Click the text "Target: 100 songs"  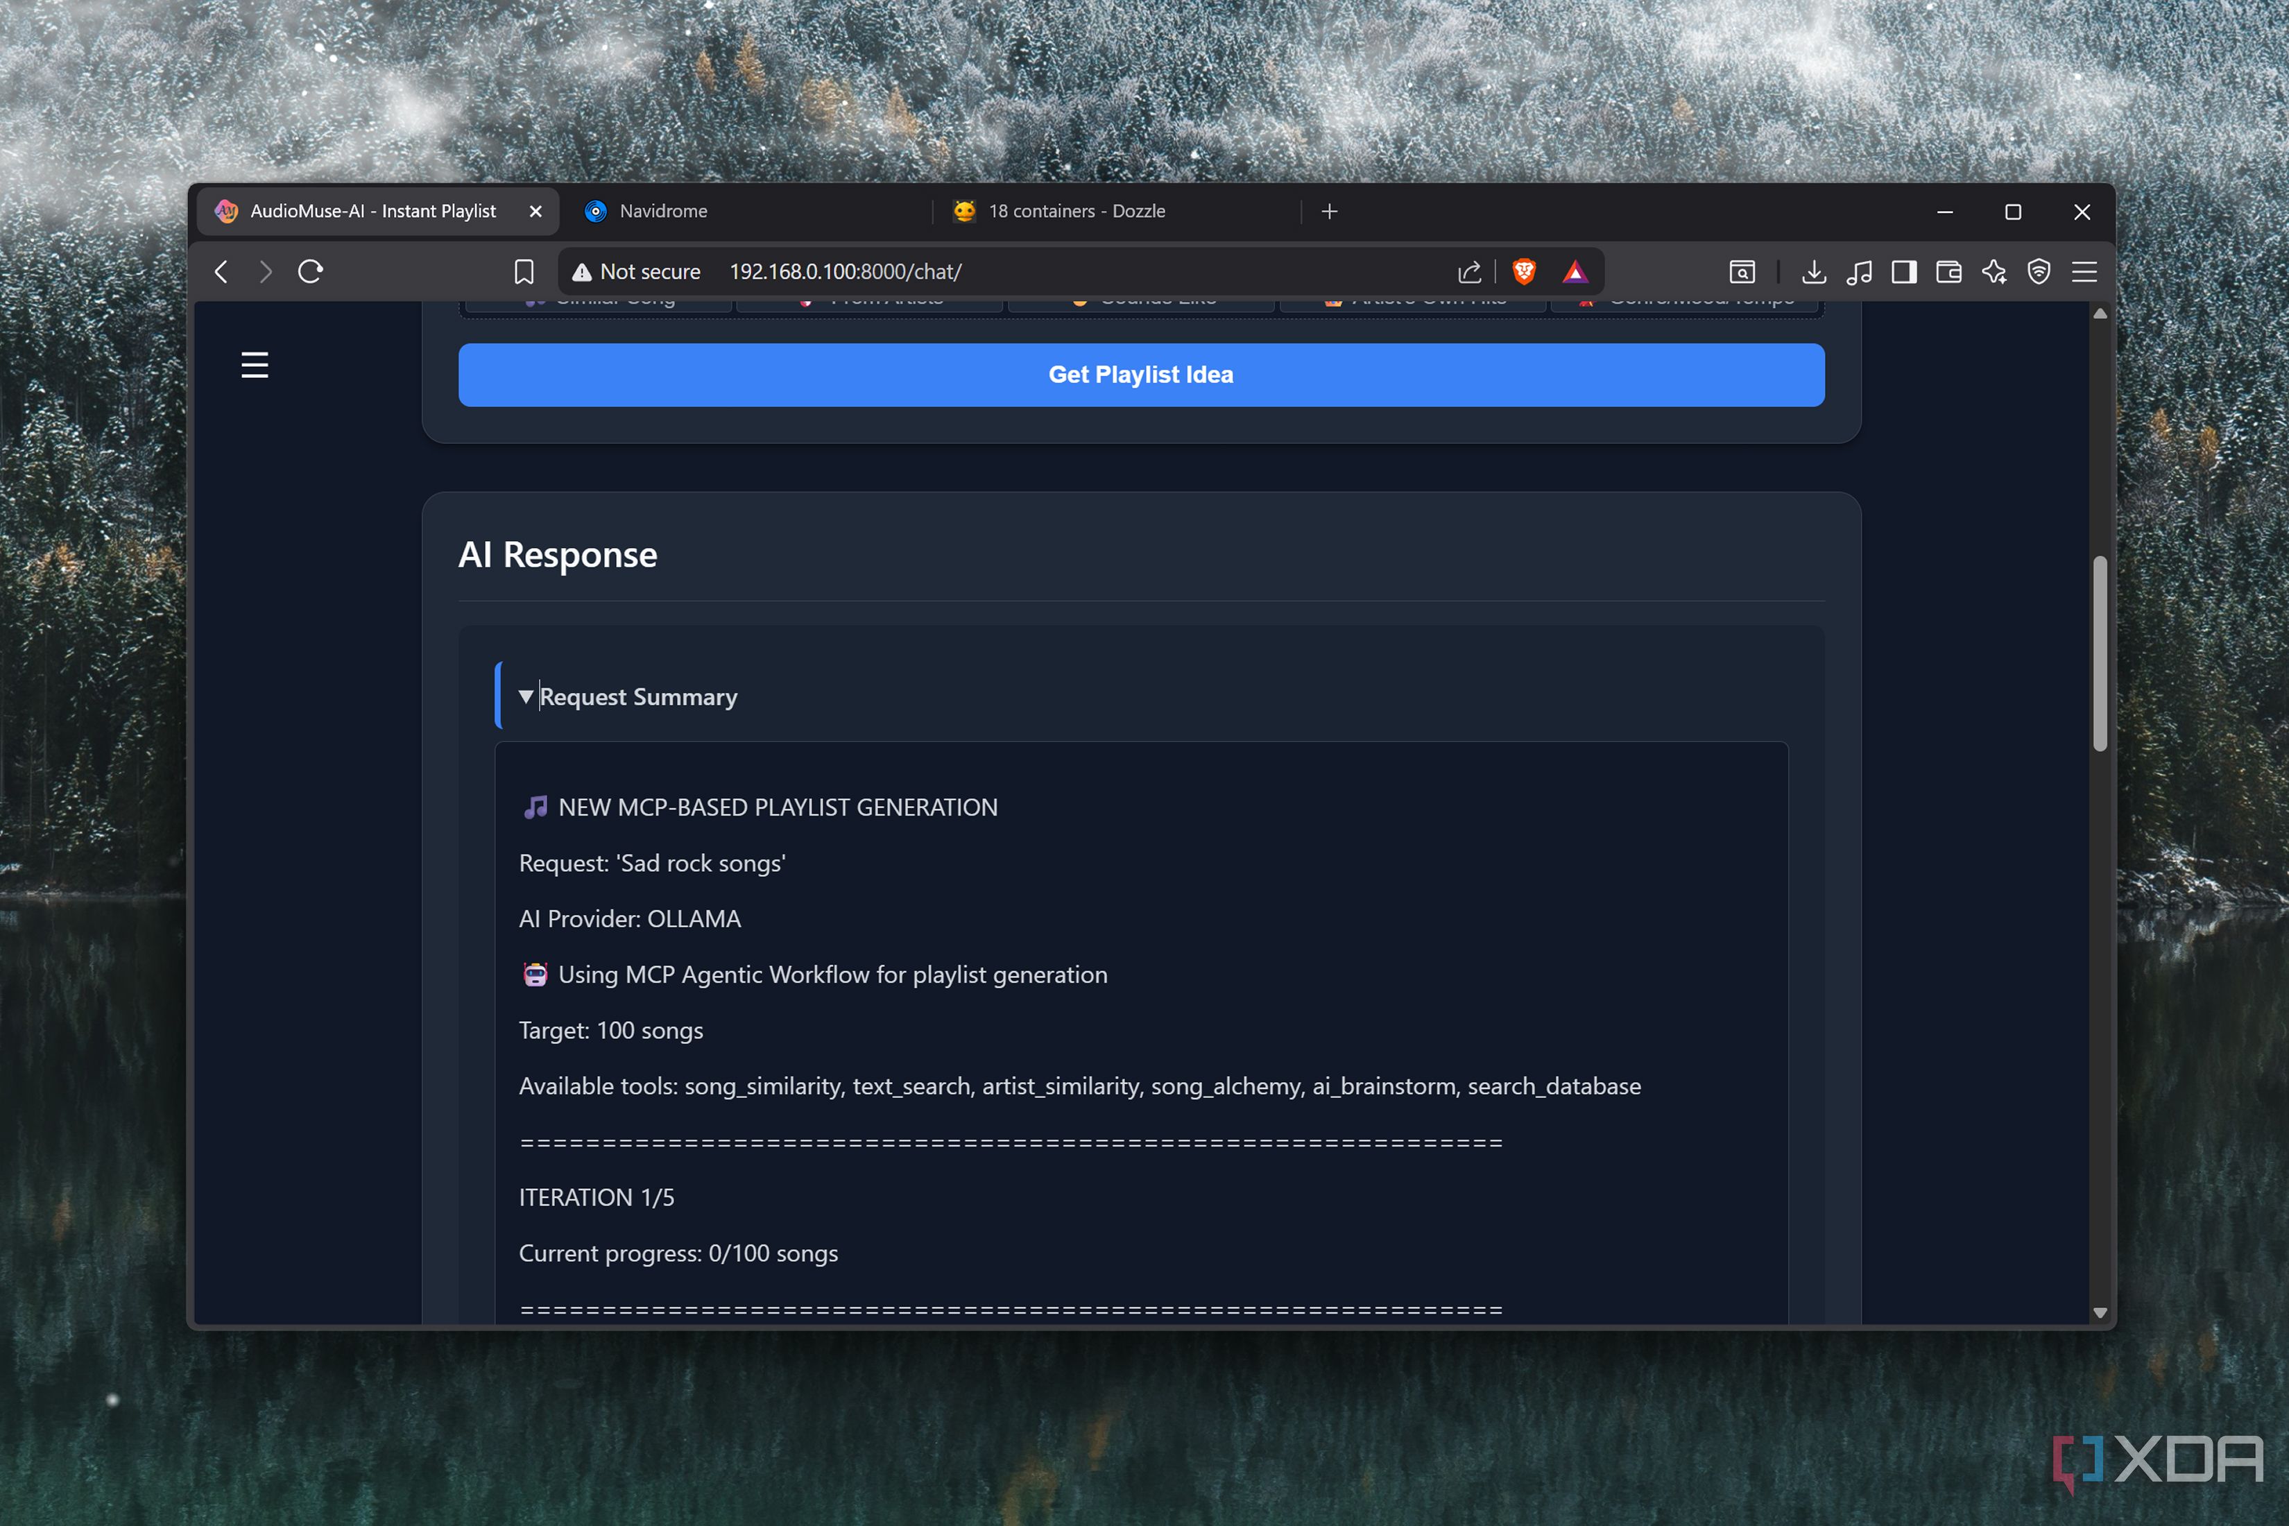[610, 1031]
